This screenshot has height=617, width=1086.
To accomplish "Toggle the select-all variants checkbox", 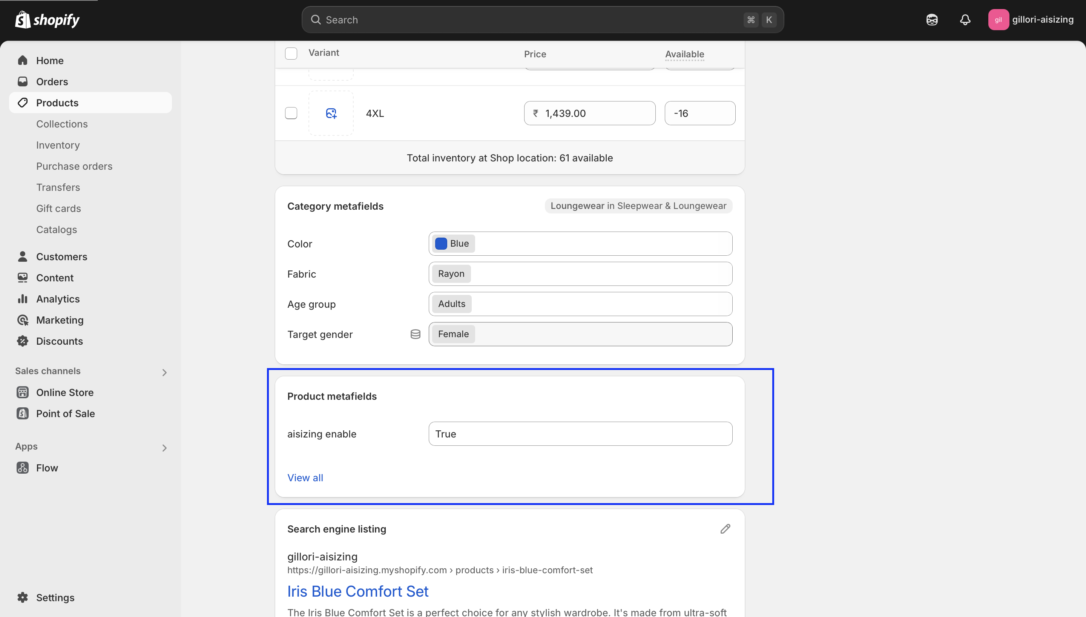I will click(x=291, y=54).
